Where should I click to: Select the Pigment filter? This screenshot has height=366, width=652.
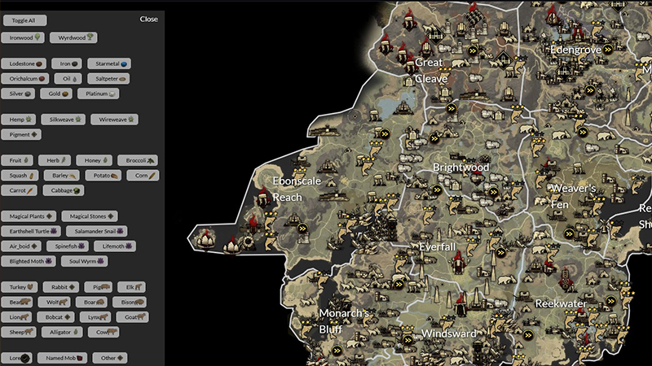coord(21,134)
